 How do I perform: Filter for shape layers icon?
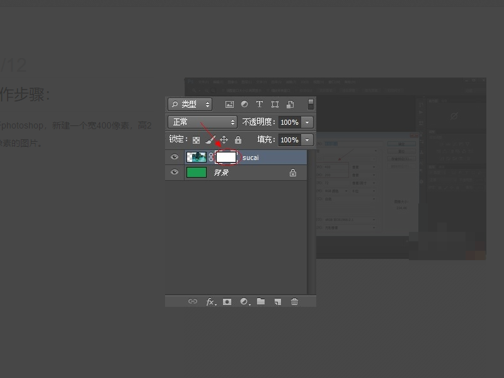click(x=275, y=104)
